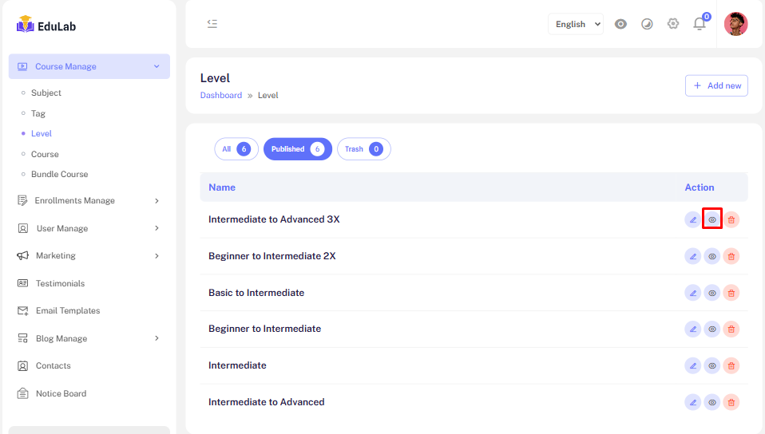Toggle visibility of Intermediate to Advanced 3X
This screenshot has height=434, width=765.
click(x=712, y=219)
